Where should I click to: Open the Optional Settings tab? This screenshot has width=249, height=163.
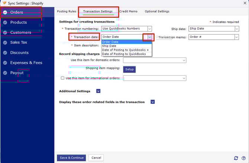pos(157,11)
